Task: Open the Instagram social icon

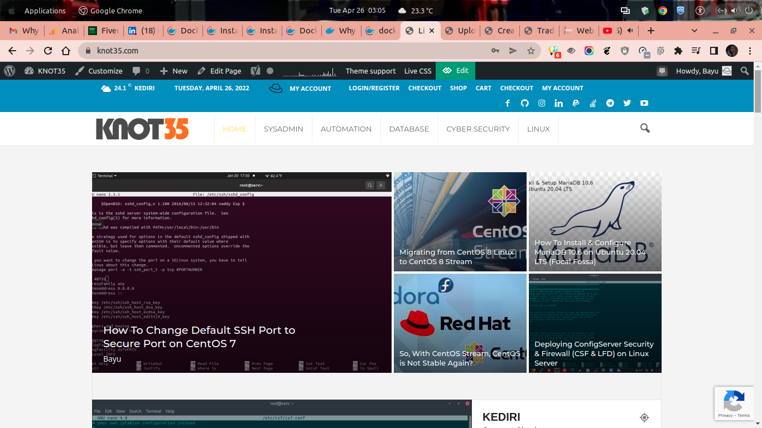Action: pos(542,103)
